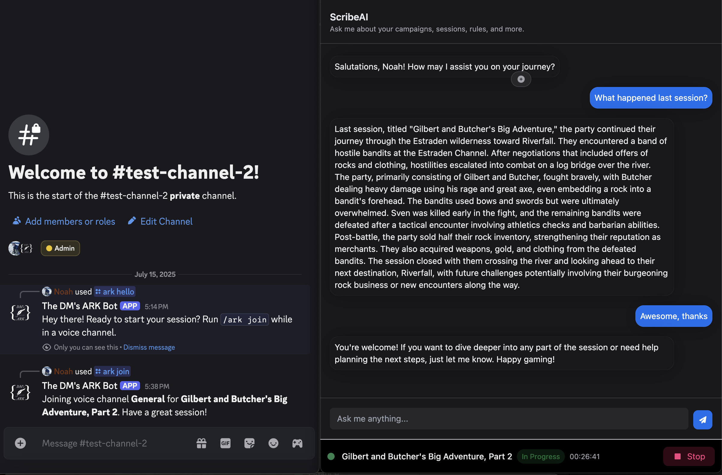The image size is (722, 475).
Task: Open the emoji picker smiley icon
Action: coord(273,443)
